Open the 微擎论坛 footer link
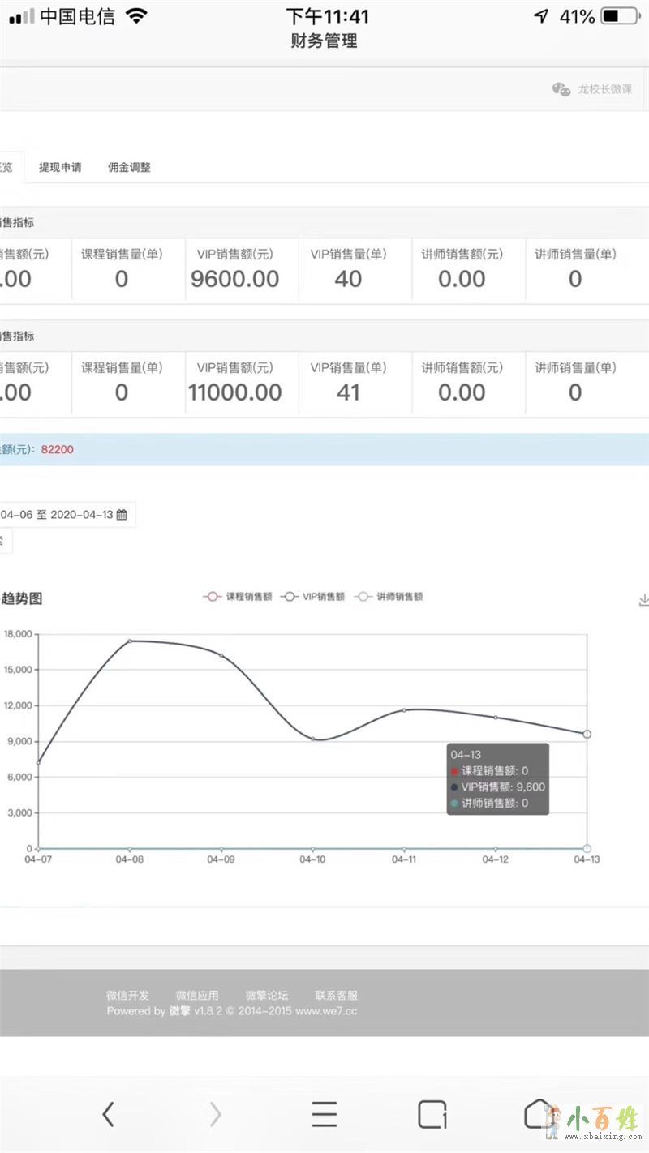Image resolution: width=649 pixels, height=1153 pixels. (266, 995)
